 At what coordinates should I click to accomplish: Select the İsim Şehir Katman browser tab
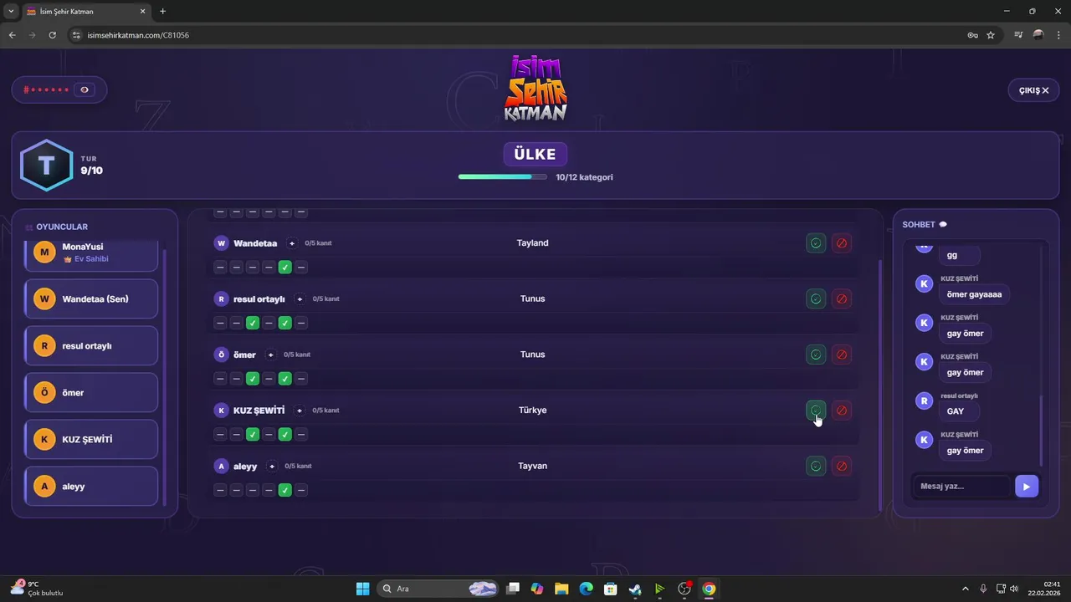(x=85, y=12)
